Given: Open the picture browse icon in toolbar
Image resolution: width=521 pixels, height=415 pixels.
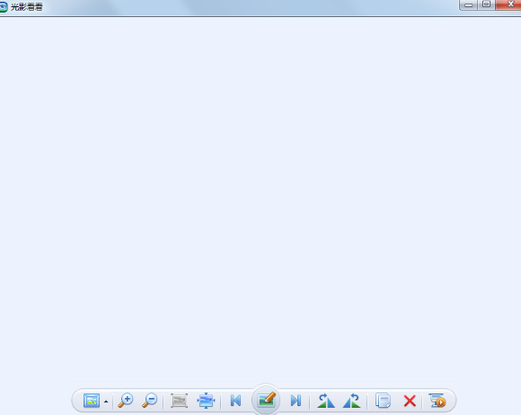Looking at the screenshot, I should pos(92,401).
